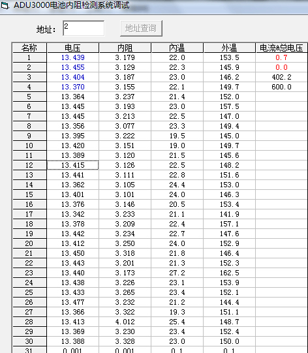
Task: Select row header 5
Action: [x=29, y=97]
